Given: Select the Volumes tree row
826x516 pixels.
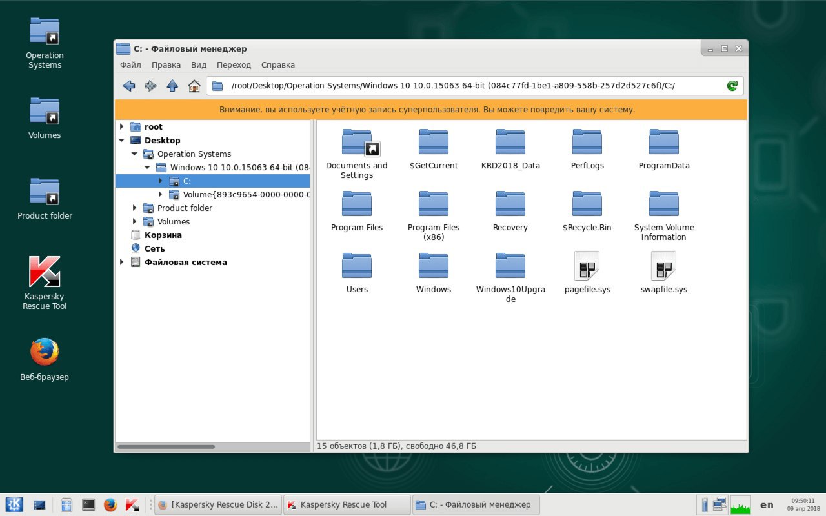Looking at the screenshot, I should click(x=213, y=222).
